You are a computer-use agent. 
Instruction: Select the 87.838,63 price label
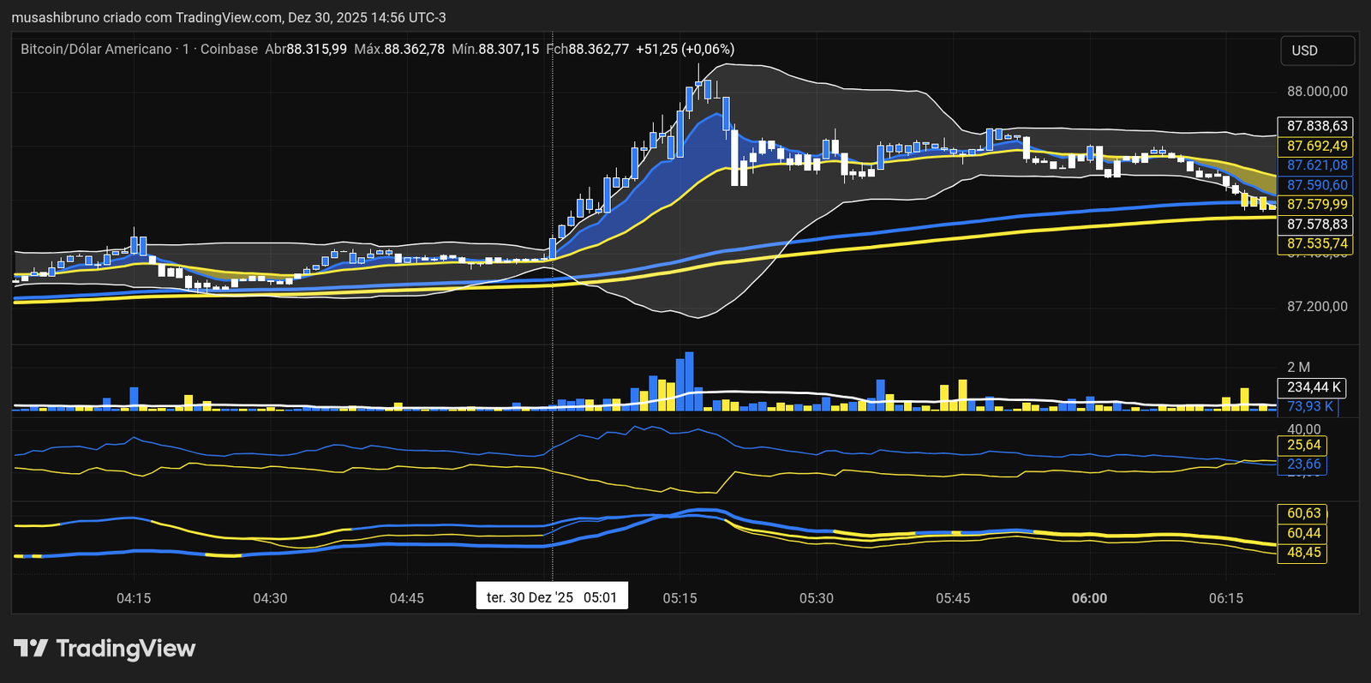click(x=1316, y=126)
